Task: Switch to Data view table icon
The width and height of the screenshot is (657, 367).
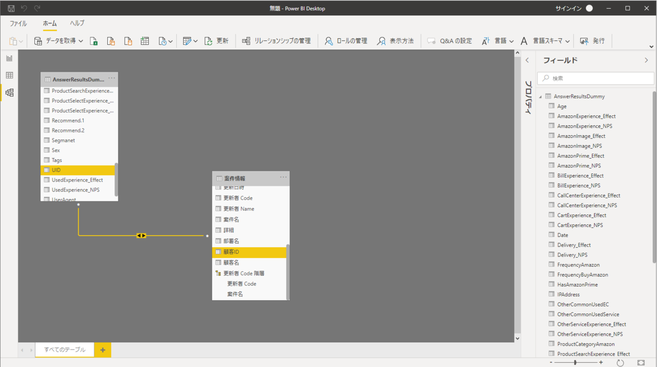Action: coord(9,75)
